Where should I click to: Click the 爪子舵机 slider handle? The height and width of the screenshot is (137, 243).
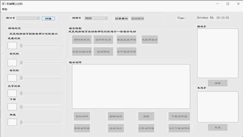click(21, 93)
